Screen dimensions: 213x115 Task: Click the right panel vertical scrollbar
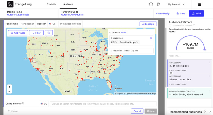tap(166, 58)
